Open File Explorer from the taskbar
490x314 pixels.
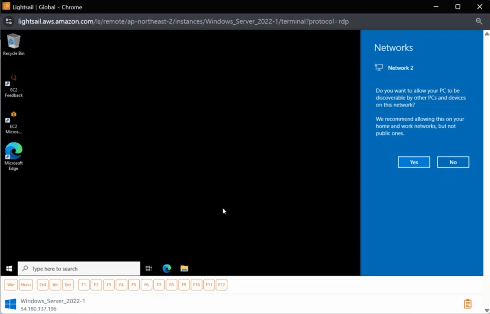(184, 269)
